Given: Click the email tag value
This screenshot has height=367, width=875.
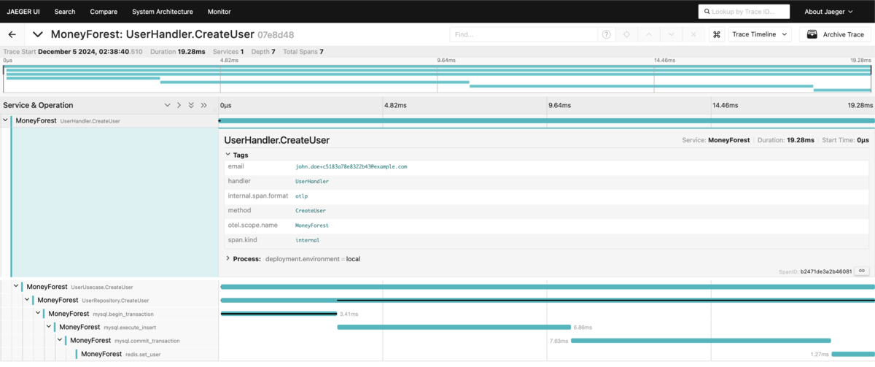Looking at the screenshot, I should click(x=351, y=166).
